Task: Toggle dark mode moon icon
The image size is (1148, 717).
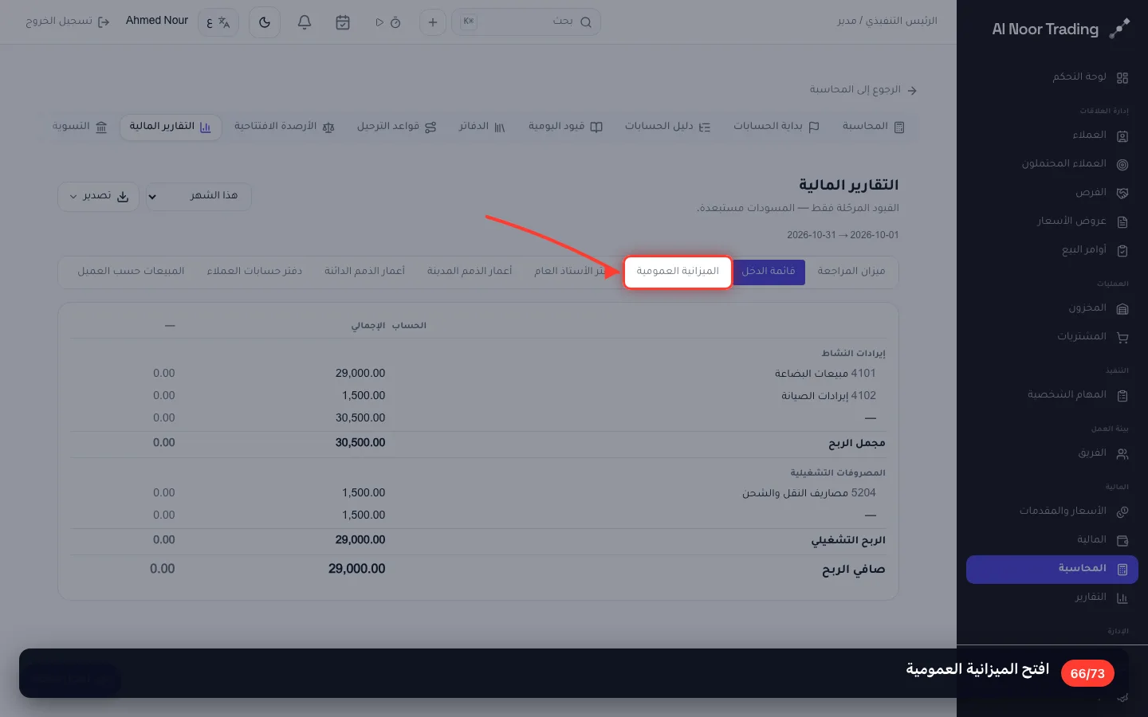Action: coord(265,22)
